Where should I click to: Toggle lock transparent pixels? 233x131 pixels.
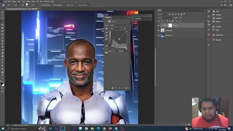tap(162, 21)
